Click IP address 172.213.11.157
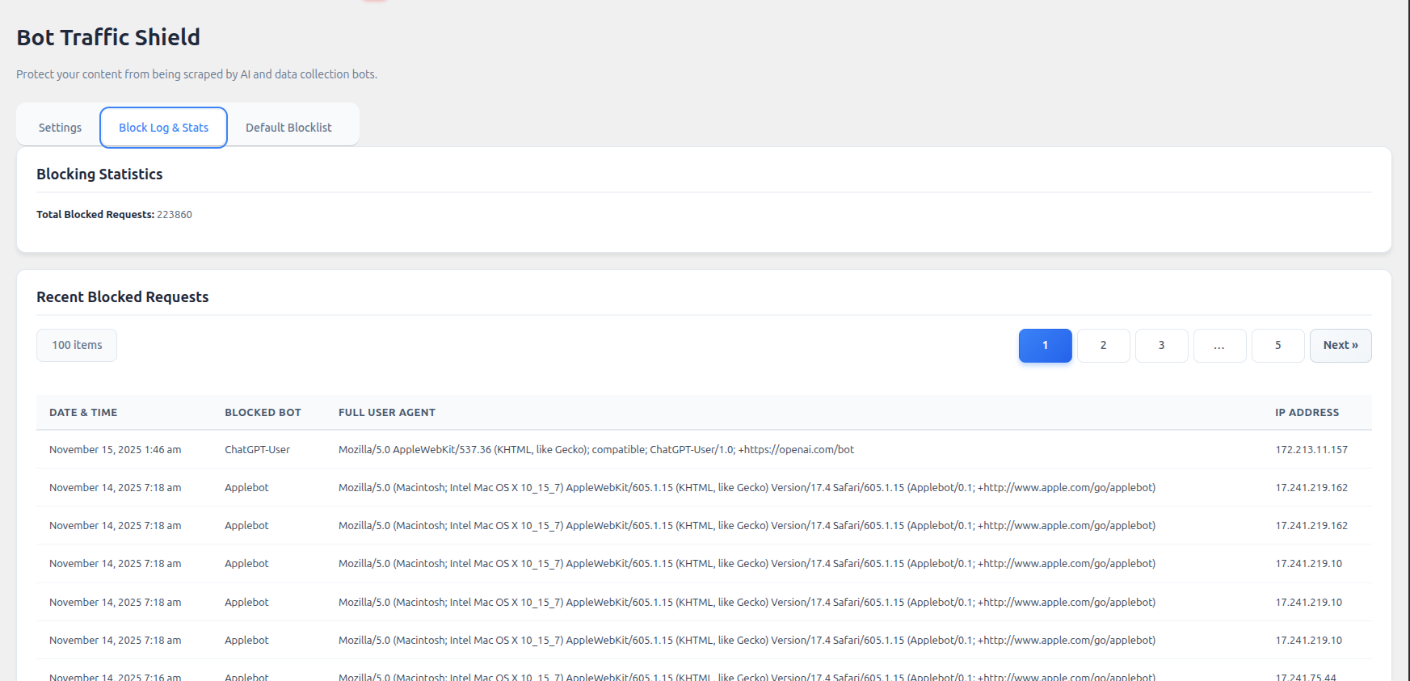 click(1311, 450)
